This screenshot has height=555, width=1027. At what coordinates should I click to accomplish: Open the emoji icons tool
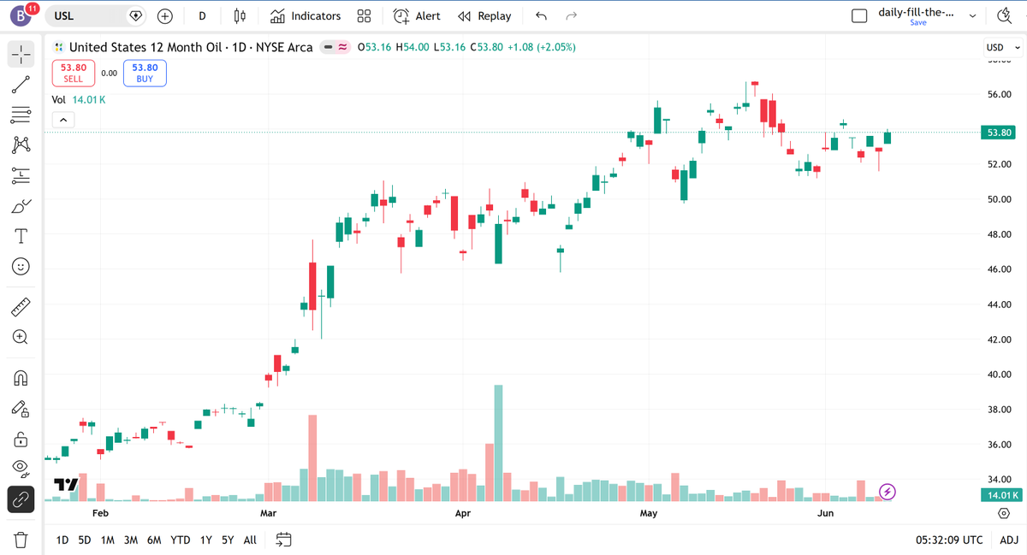point(21,266)
